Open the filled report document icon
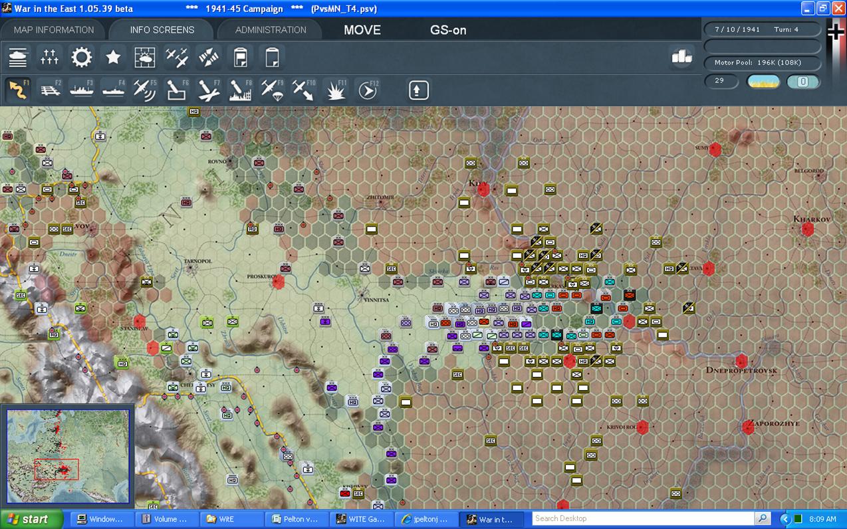 click(x=241, y=58)
